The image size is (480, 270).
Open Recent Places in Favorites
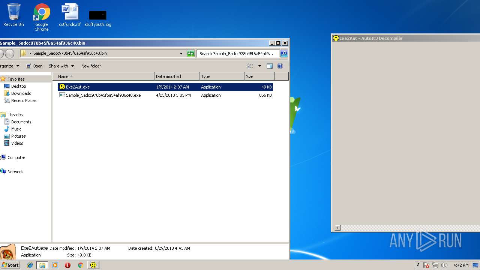click(x=24, y=100)
